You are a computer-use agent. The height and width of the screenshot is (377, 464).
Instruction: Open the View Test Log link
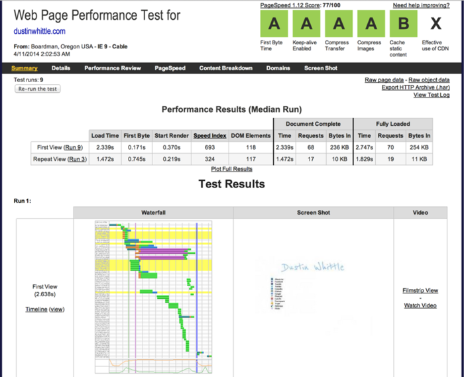pos(432,95)
